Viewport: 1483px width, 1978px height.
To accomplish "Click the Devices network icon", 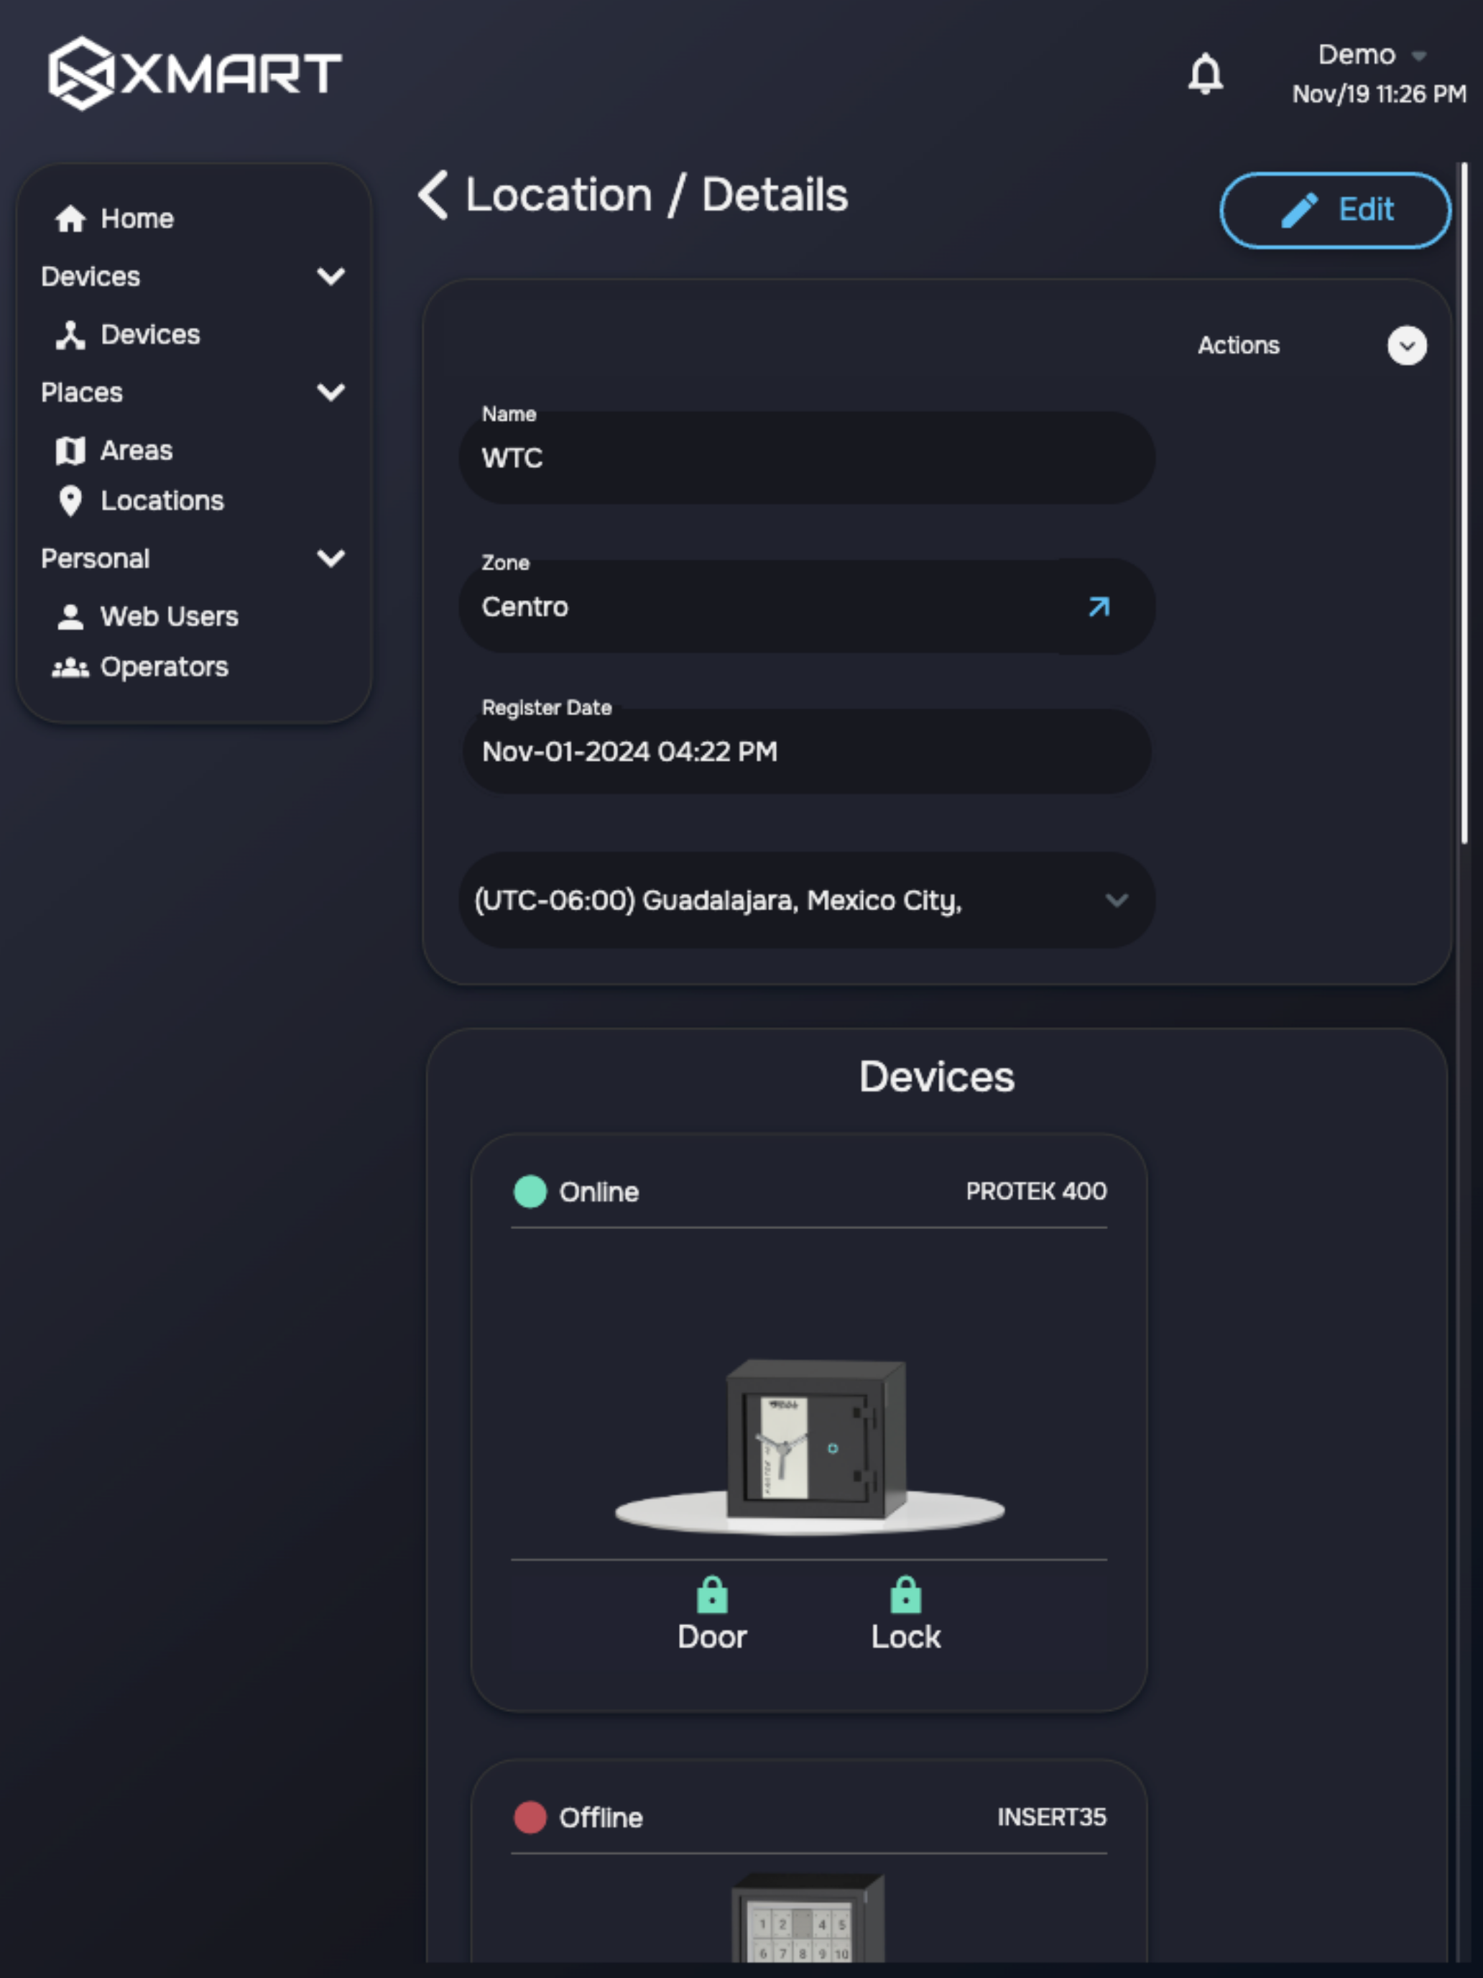I will pyautogui.click(x=70, y=334).
